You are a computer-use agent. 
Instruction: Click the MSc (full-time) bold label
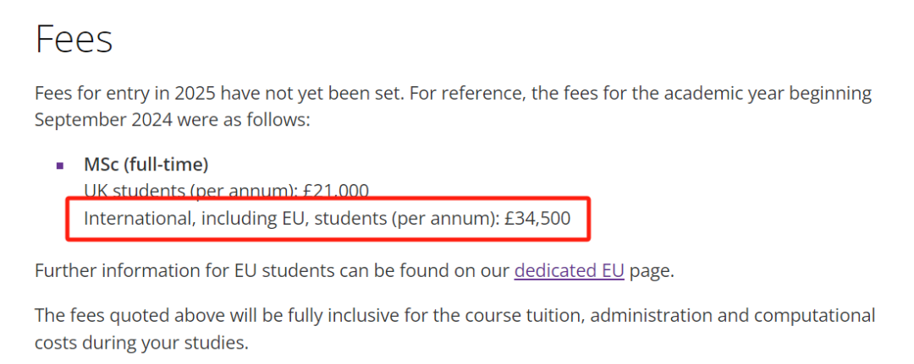(x=146, y=164)
